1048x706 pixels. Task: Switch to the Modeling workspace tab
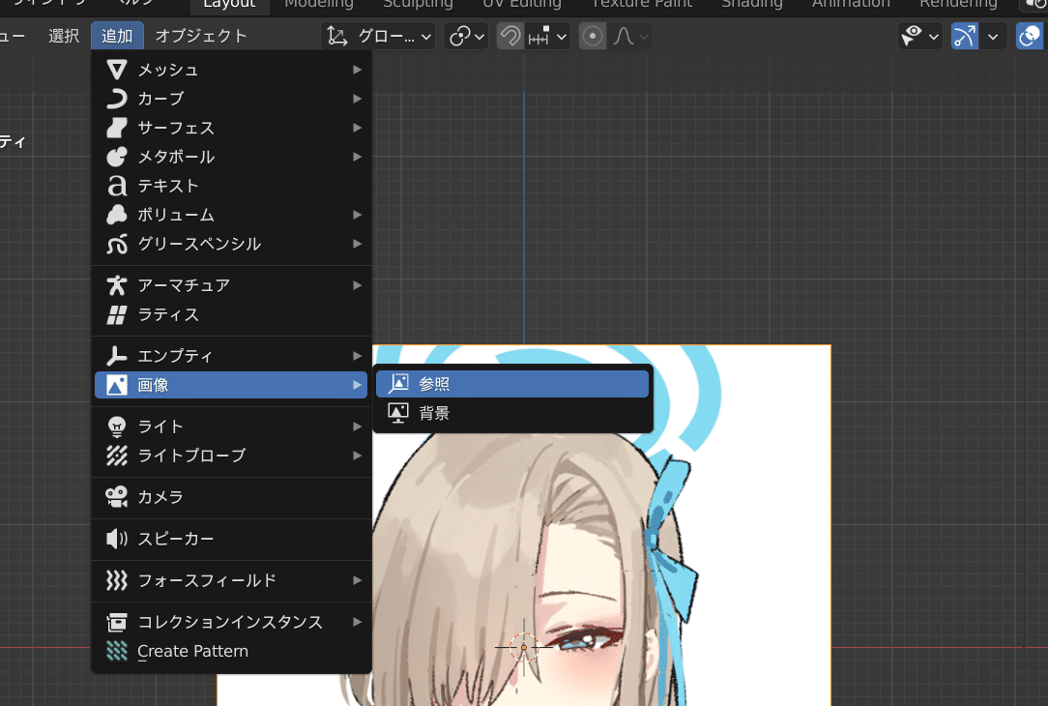(x=319, y=5)
